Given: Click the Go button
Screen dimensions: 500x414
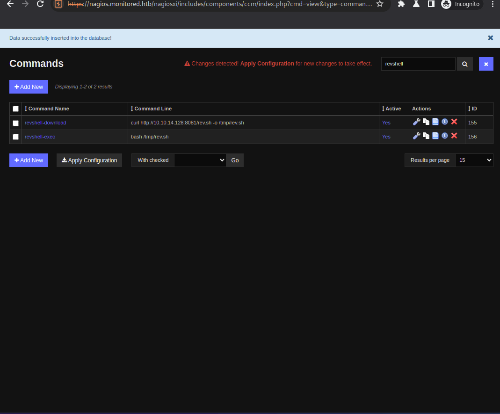Looking at the screenshot, I should 235,160.
